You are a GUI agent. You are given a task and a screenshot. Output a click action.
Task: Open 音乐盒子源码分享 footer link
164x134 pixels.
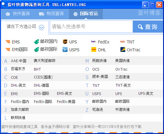55,127
